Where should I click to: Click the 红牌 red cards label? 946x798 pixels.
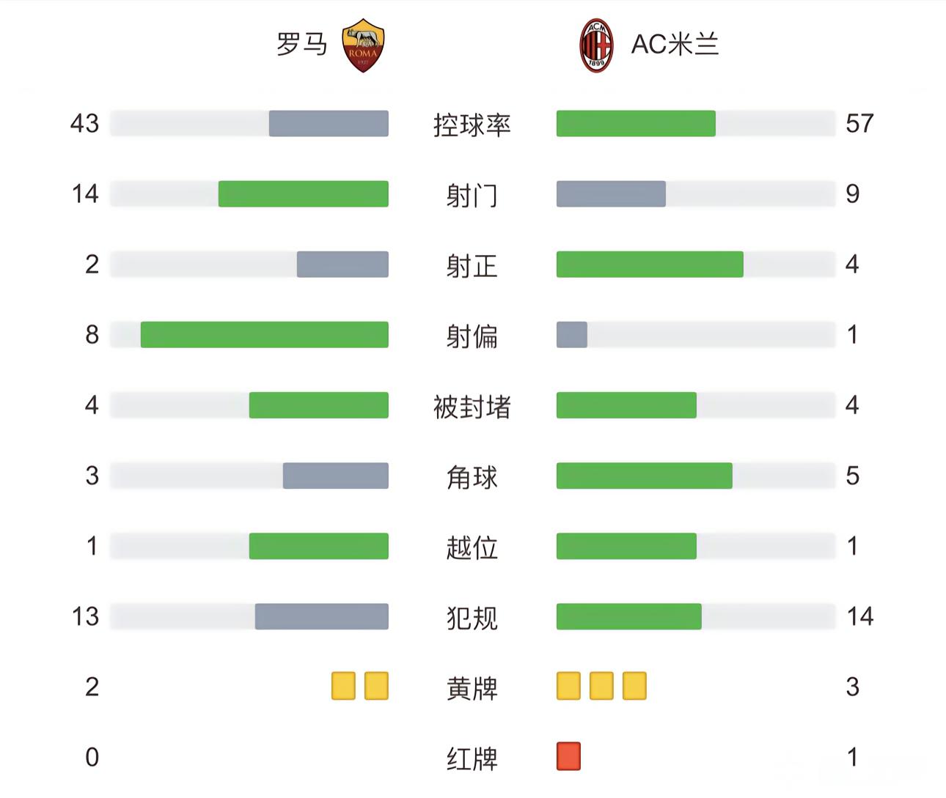coord(472,758)
